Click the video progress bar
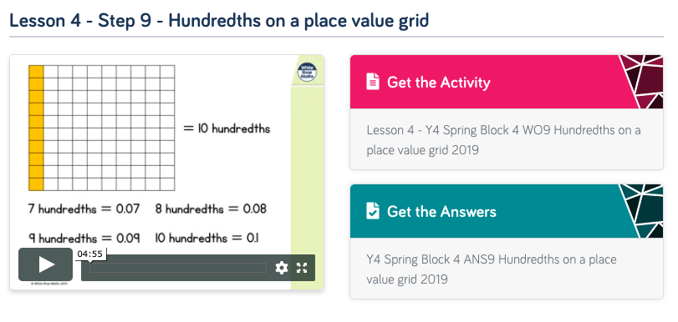The image size is (678, 322). tap(178, 268)
